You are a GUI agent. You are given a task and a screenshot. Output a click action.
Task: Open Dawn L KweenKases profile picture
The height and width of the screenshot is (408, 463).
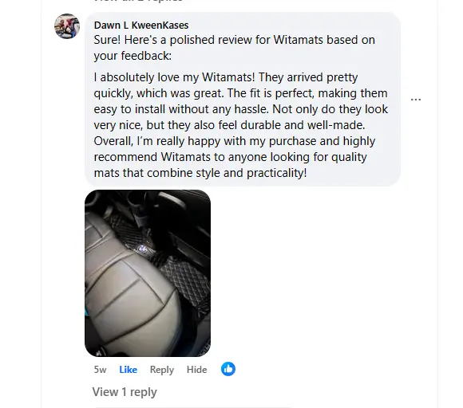click(x=67, y=26)
